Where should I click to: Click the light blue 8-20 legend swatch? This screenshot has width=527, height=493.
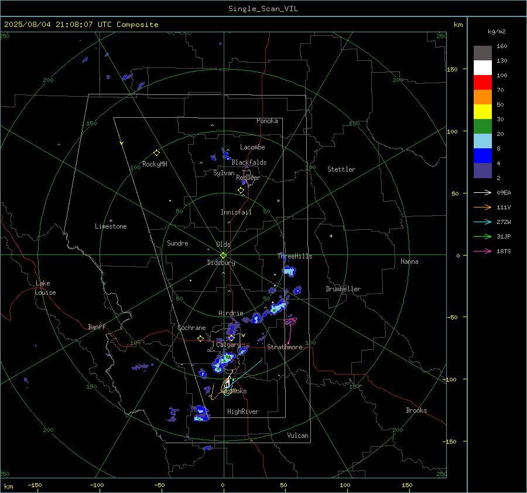[x=482, y=141]
